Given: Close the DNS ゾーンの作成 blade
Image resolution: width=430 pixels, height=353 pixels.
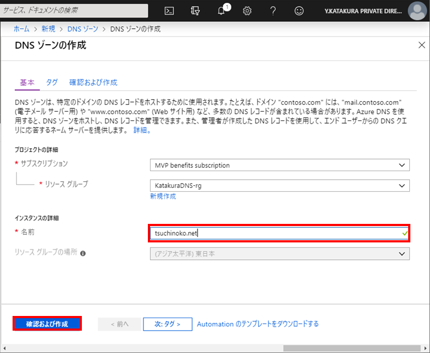Looking at the screenshot, I should coord(422,45).
